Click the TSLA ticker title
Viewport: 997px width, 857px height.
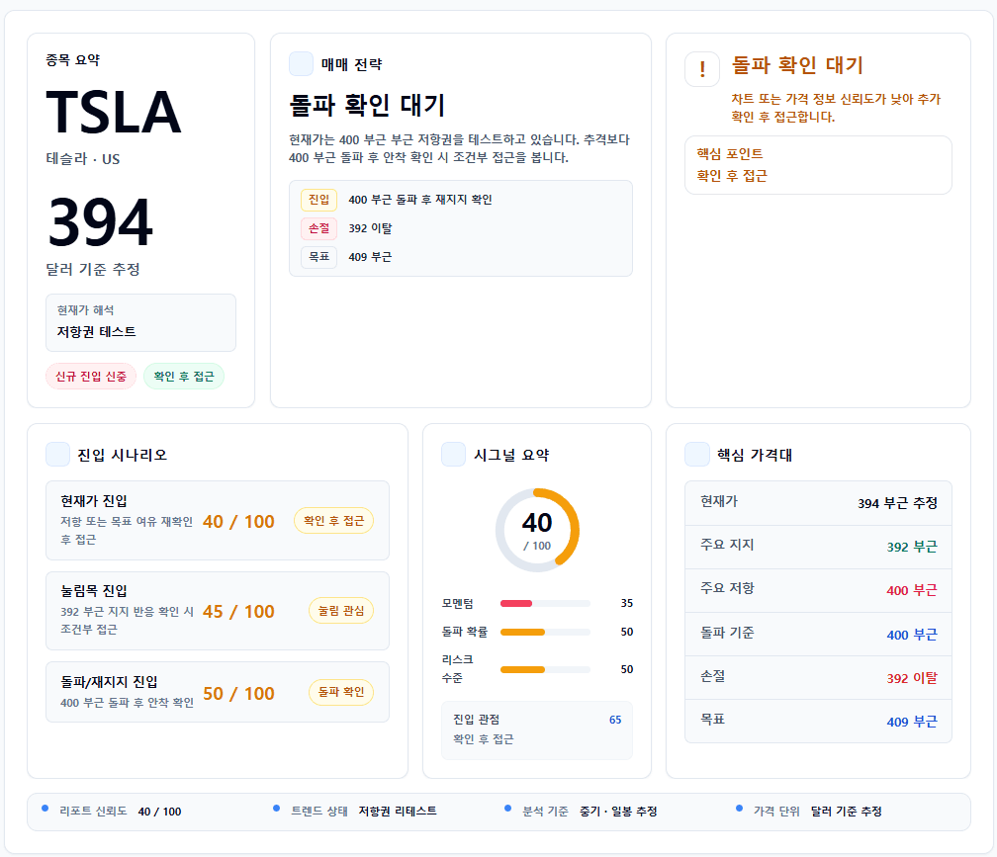click(x=114, y=113)
